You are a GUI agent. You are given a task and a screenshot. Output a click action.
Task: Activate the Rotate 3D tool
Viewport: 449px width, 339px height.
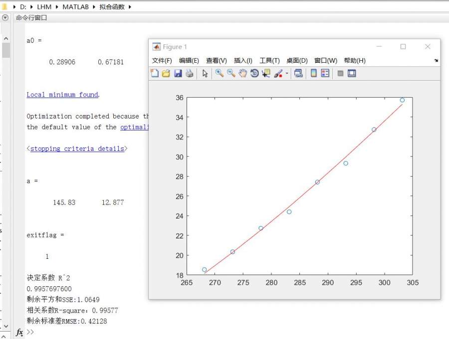tap(254, 74)
